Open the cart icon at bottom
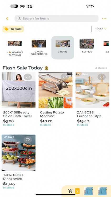This screenshot has width=111, height=197. [x=70, y=191]
